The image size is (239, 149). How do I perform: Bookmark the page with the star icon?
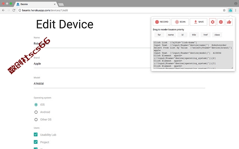pos(224,10)
